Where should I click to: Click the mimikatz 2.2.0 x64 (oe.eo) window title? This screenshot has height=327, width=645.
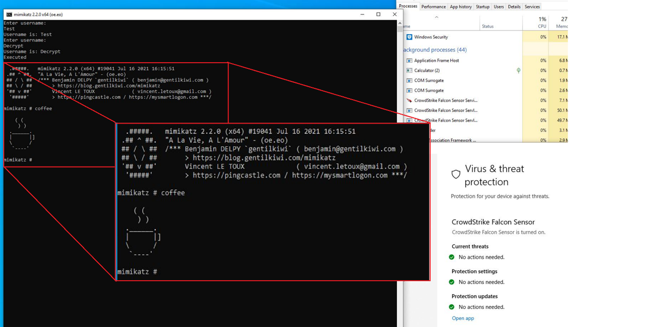(x=38, y=15)
